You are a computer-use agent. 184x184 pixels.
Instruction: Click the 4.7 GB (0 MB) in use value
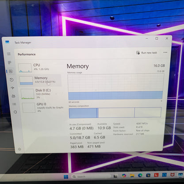coord(81,128)
